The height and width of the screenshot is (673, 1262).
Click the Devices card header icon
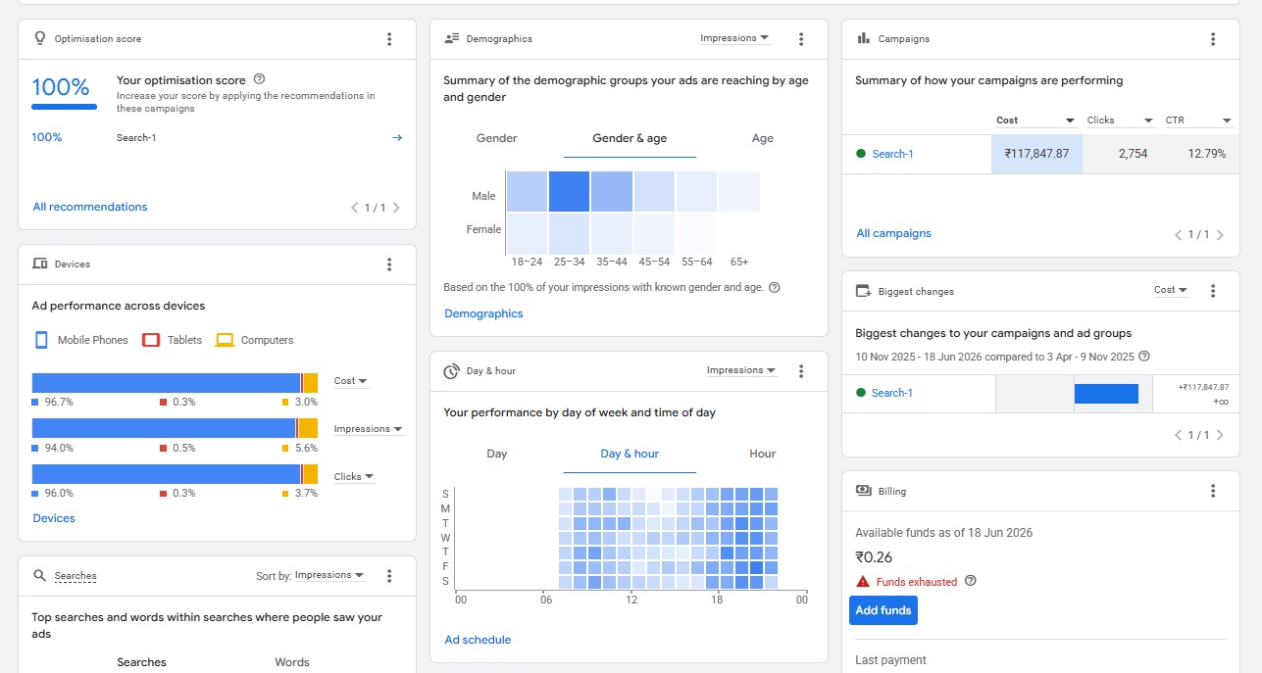tap(40, 264)
